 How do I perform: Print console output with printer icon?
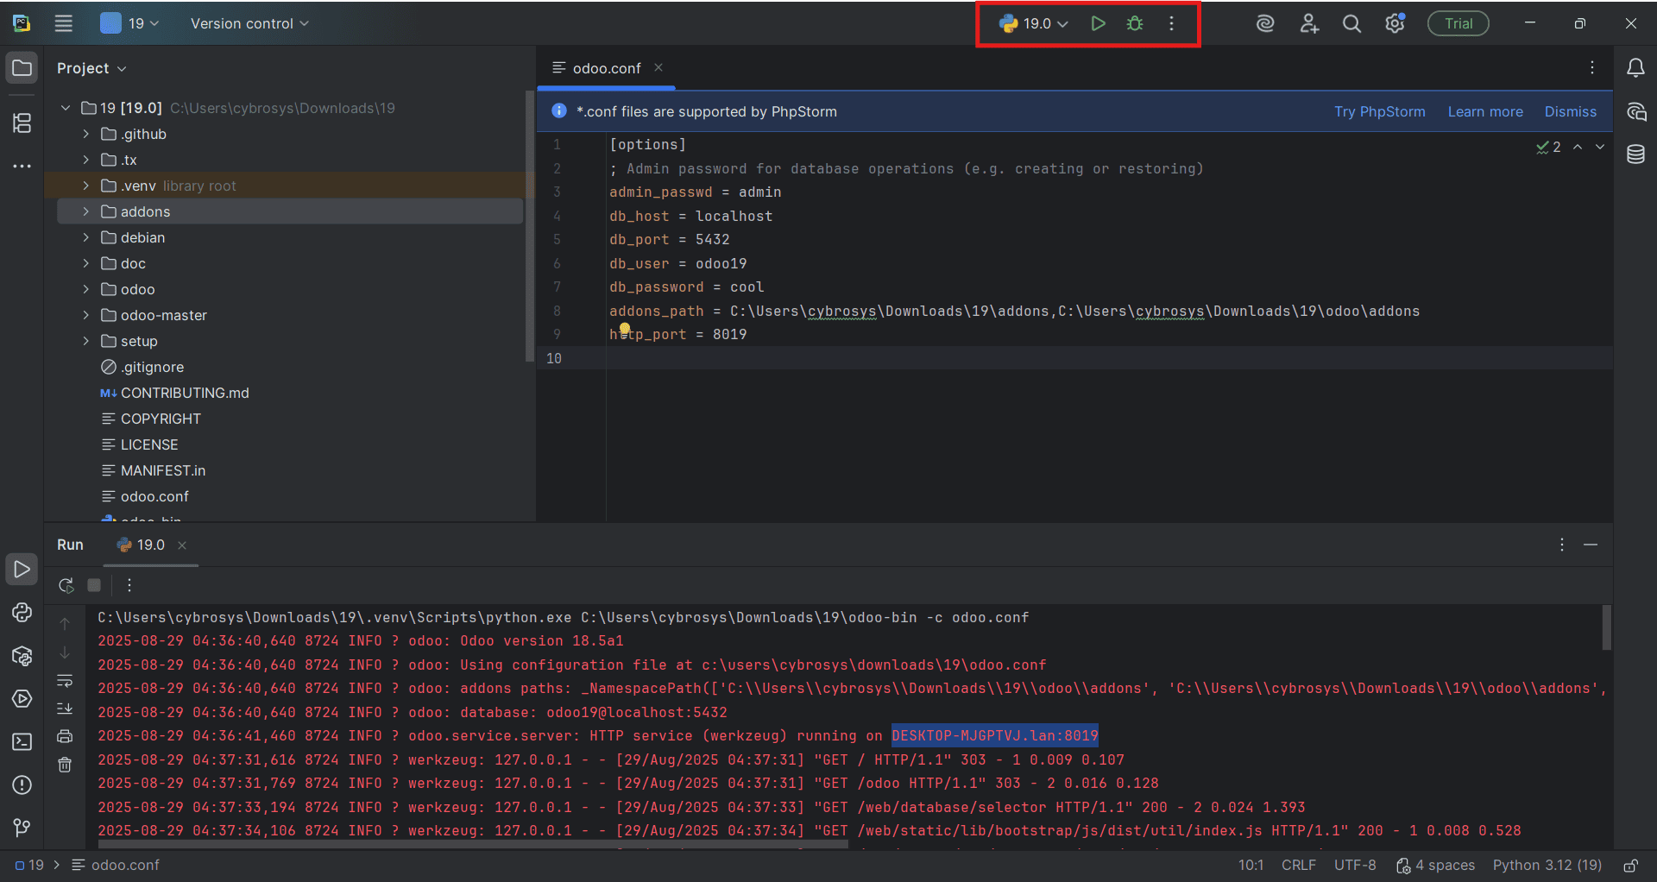click(65, 736)
